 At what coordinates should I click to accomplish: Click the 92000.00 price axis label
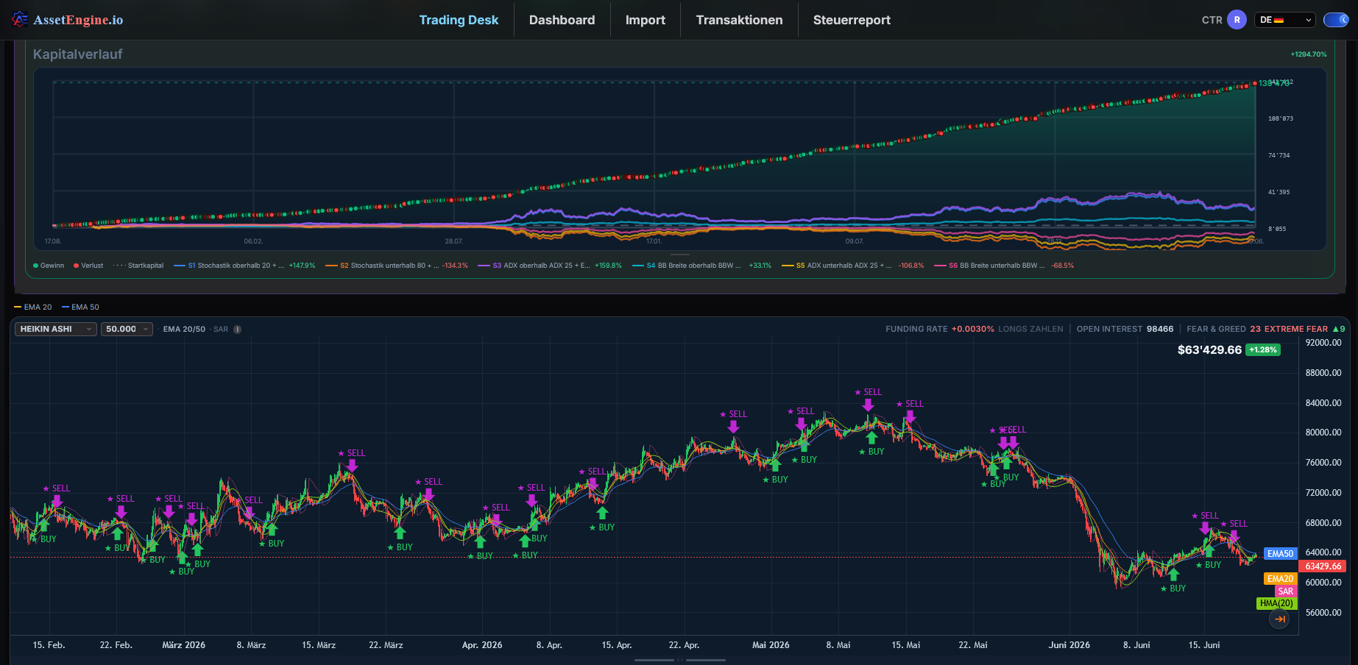pos(1323,343)
